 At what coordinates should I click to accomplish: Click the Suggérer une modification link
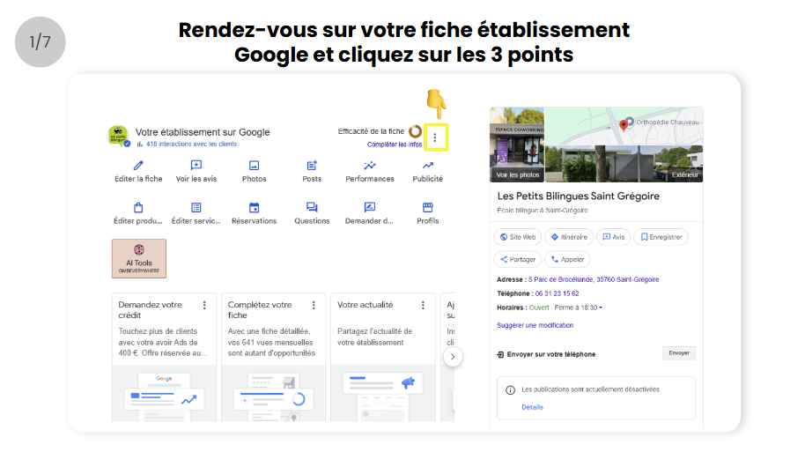click(x=535, y=325)
